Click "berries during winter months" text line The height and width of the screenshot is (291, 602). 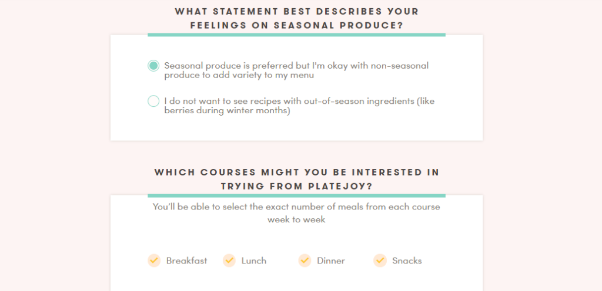pos(228,111)
